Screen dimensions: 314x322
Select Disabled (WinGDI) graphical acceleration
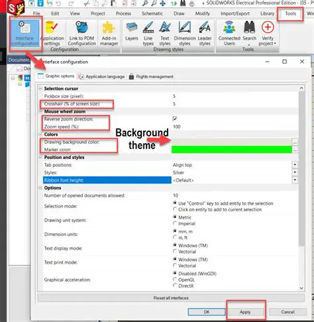[175, 273]
